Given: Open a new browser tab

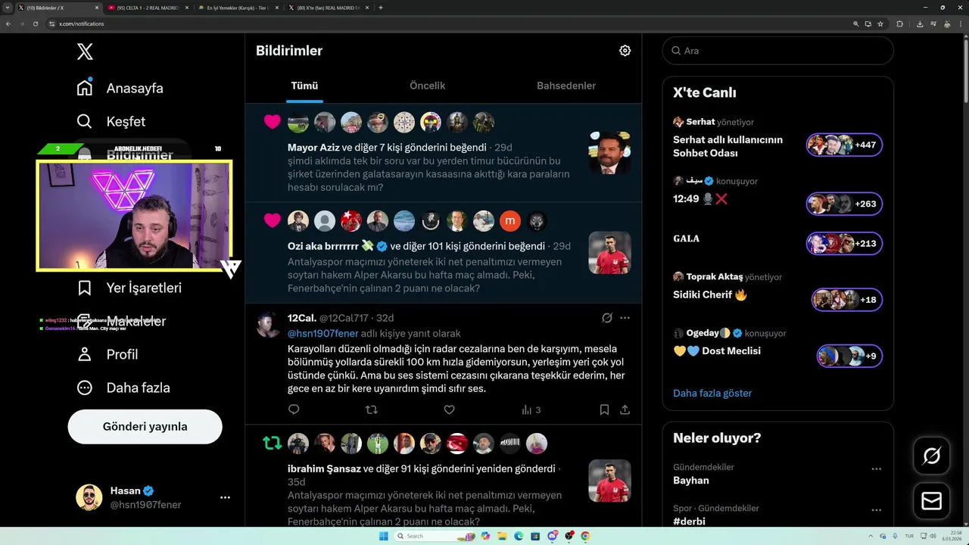Looking at the screenshot, I should [380, 8].
